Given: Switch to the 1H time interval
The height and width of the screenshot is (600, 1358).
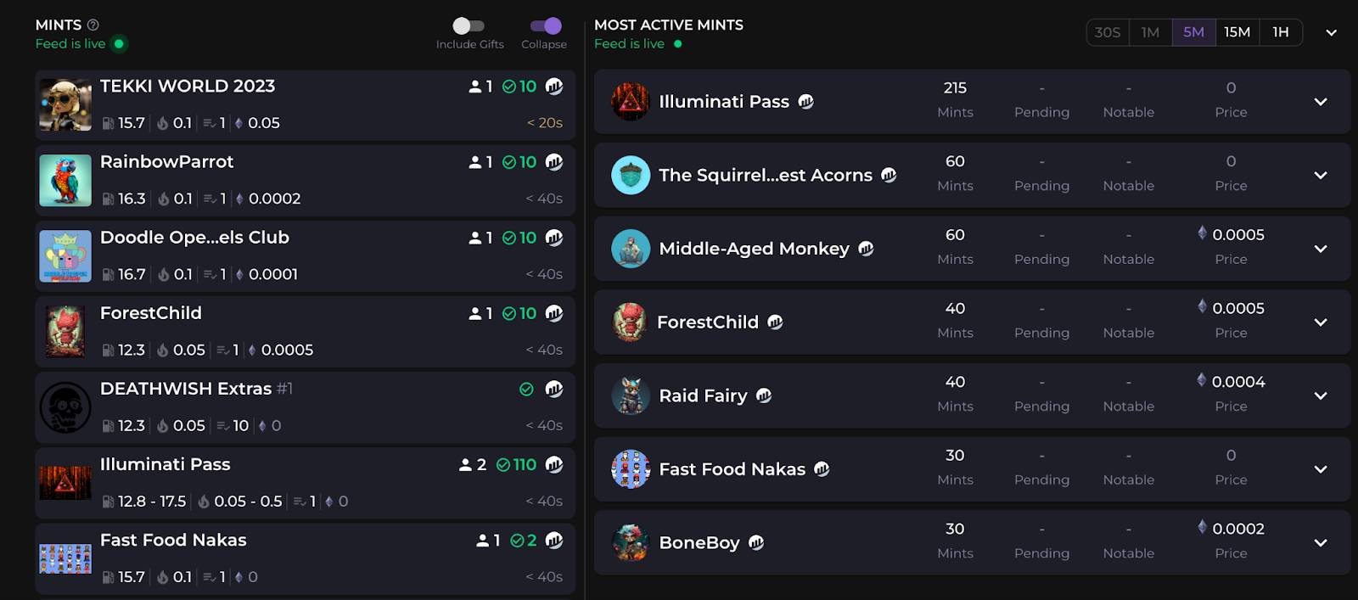Looking at the screenshot, I should [1281, 32].
